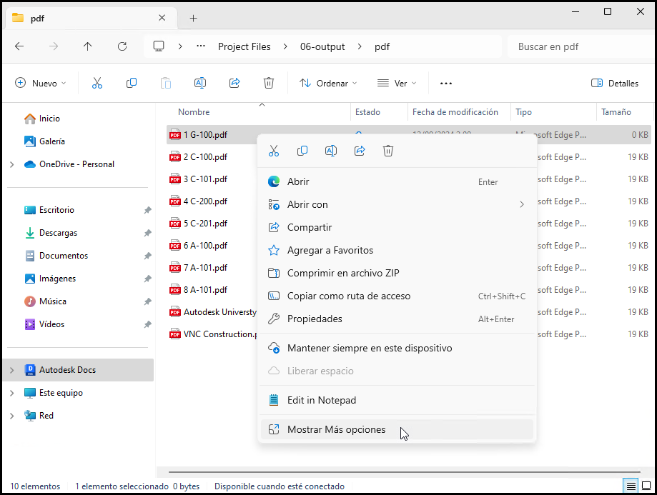This screenshot has height=495, width=657.
Task: Click the Delete icon in the context menu
Action: (388, 151)
